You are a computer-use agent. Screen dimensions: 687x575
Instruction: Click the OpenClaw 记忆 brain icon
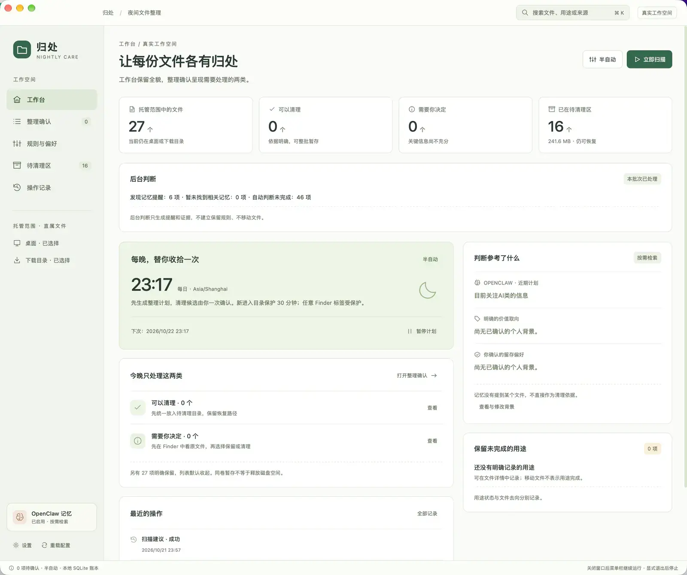20,517
